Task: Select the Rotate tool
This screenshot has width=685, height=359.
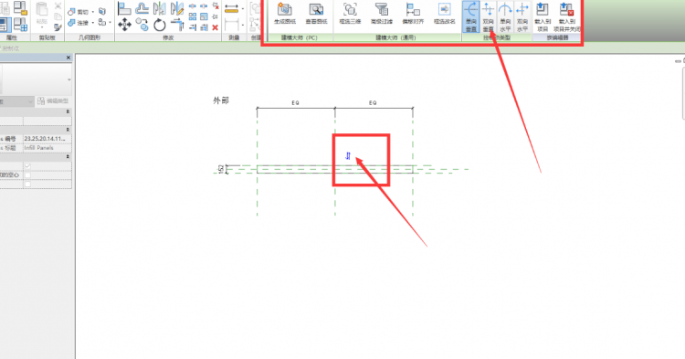Action: [x=160, y=25]
